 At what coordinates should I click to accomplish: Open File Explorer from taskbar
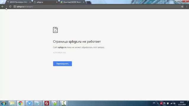(x=12, y=103)
